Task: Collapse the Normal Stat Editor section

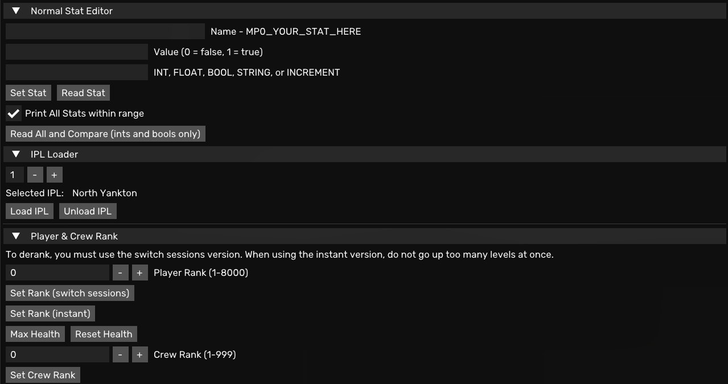Action: pos(16,11)
